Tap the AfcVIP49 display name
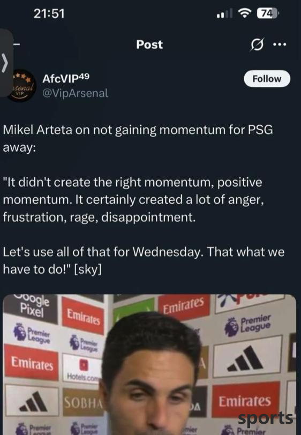This screenshot has width=301, height=435. click(x=66, y=79)
